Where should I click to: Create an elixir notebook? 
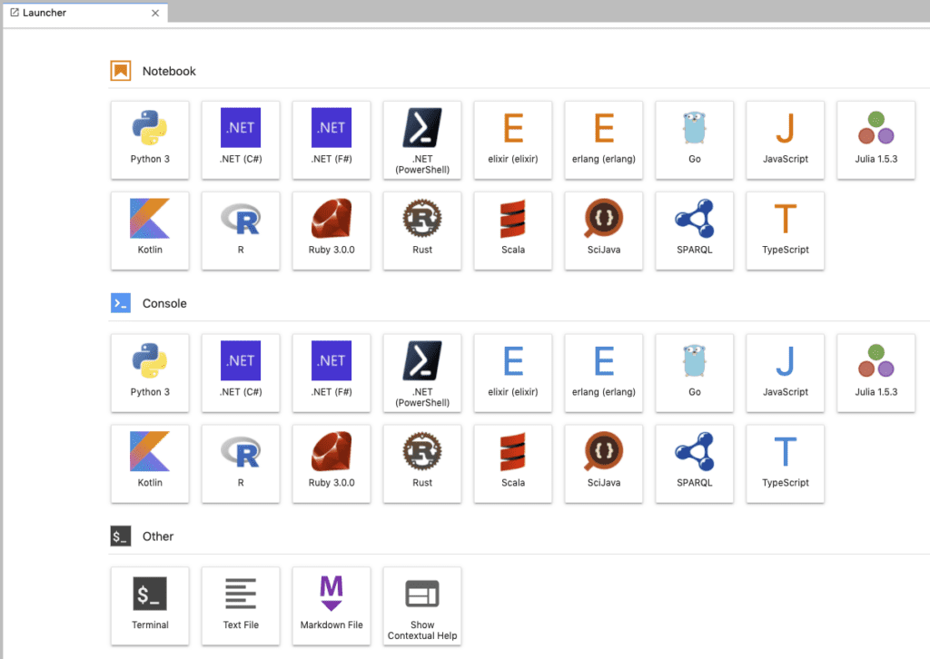tap(513, 140)
